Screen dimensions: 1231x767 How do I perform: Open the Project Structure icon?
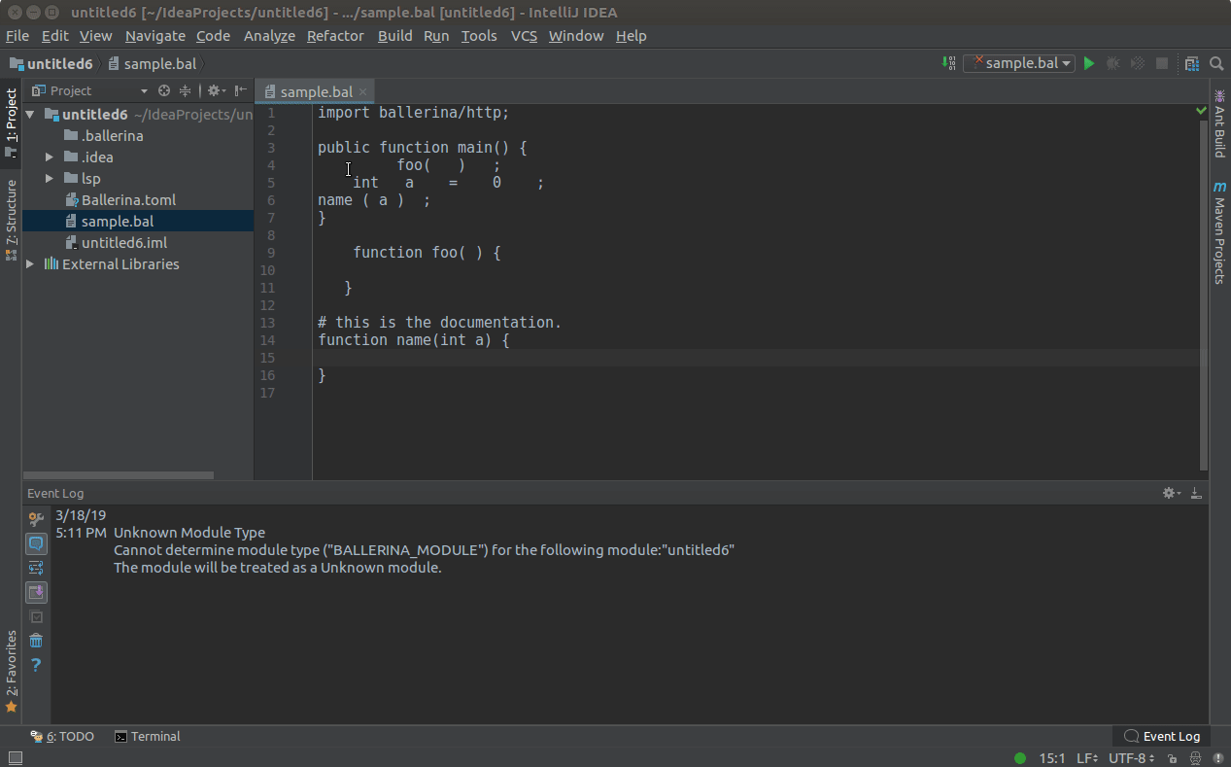click(x=1192, y=63)
